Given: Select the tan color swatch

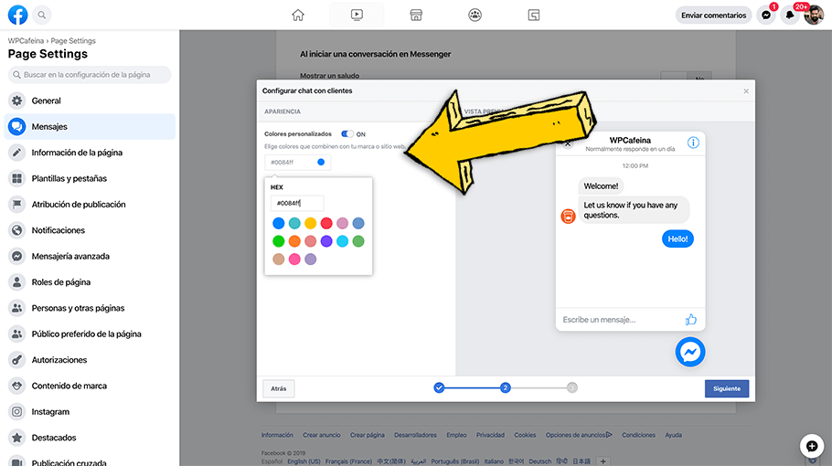Looking at the screenshot, I should (279, 259).
